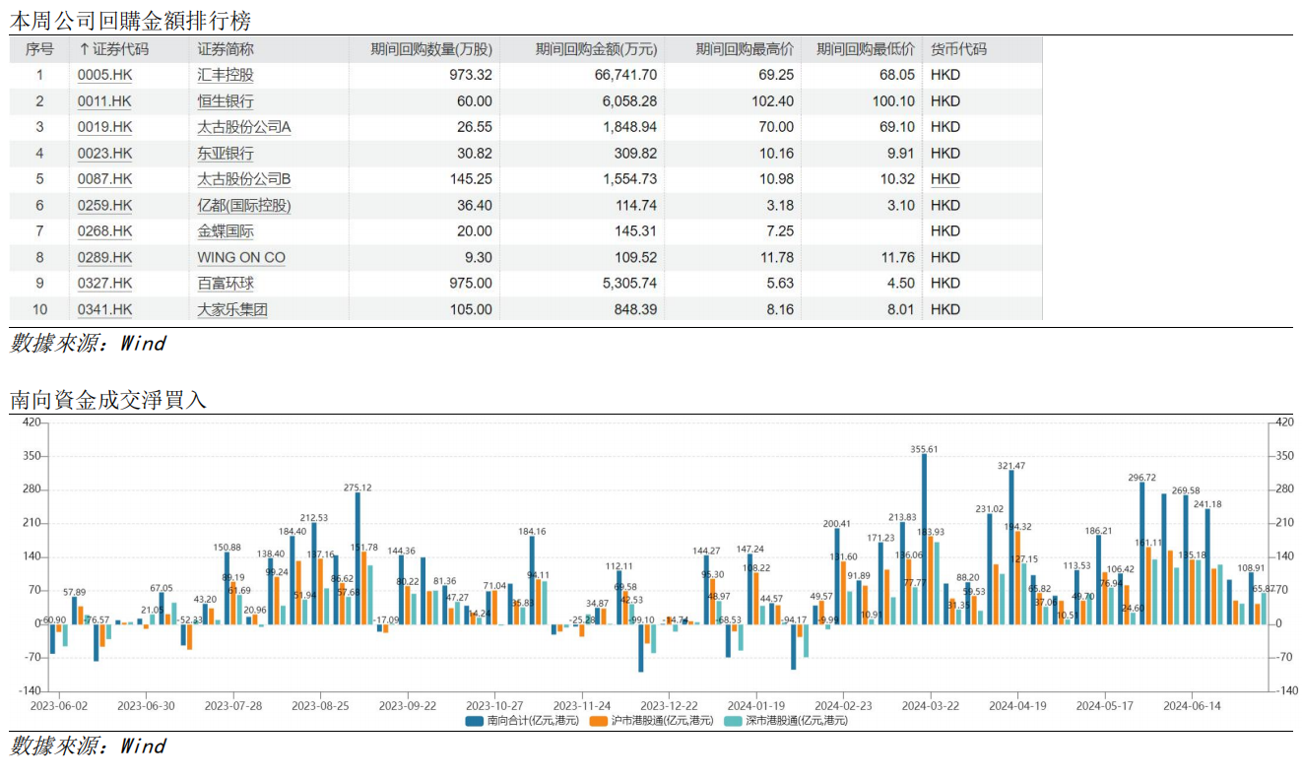Click the 东亚银行 security name
The height and width of the screenshot is (779, 1302).
(x=226, y=154)
